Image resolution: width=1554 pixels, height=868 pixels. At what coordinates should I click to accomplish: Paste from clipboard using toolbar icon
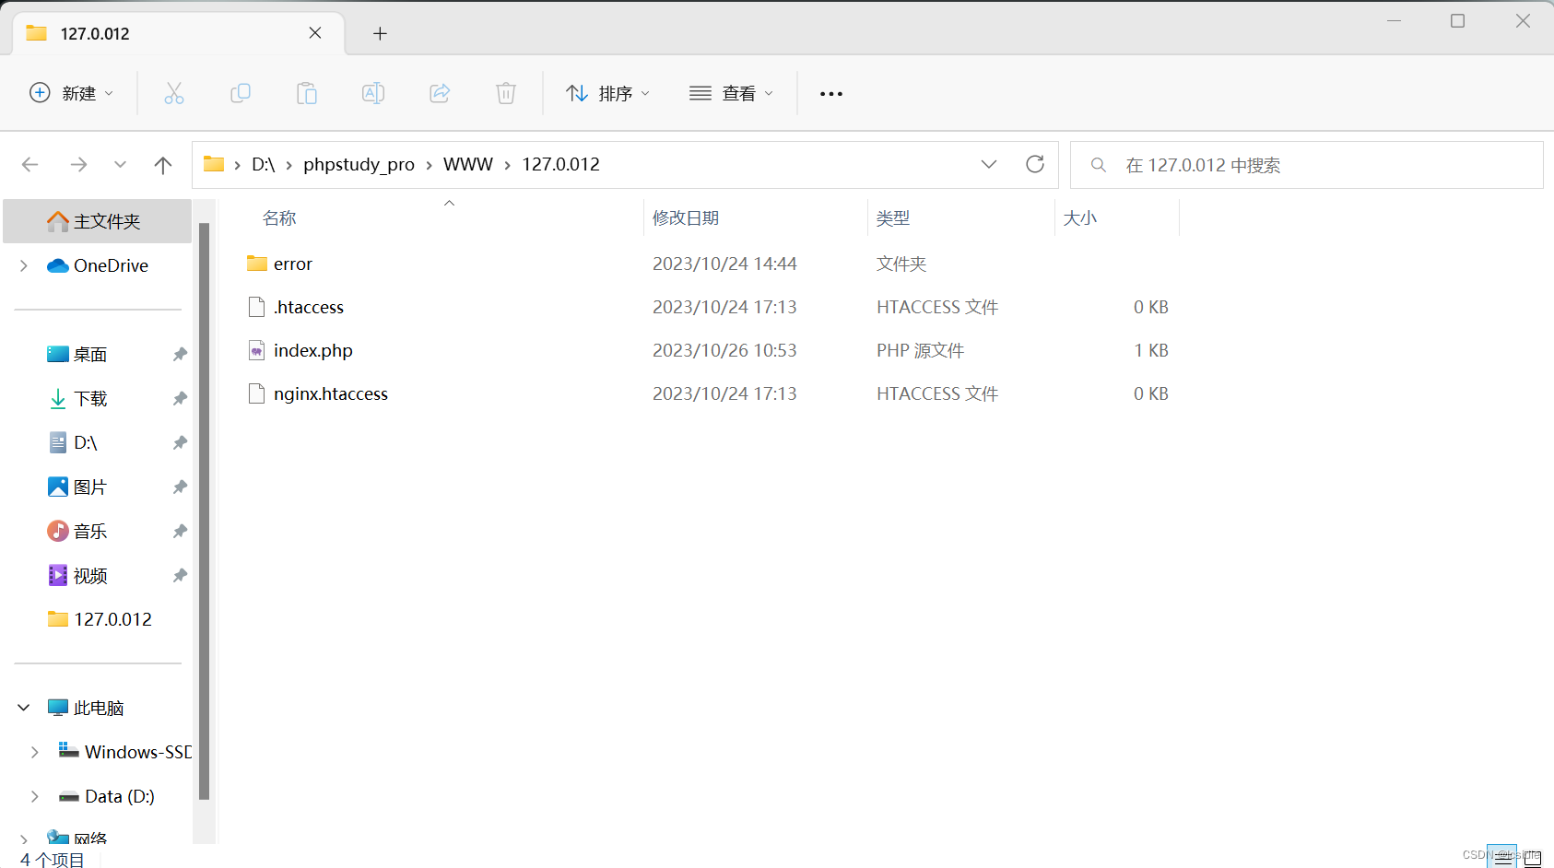tap(307, 93)
